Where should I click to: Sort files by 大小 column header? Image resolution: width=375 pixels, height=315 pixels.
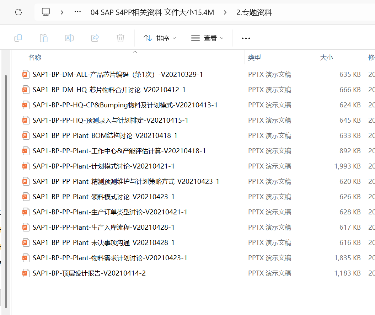[326, 58]
